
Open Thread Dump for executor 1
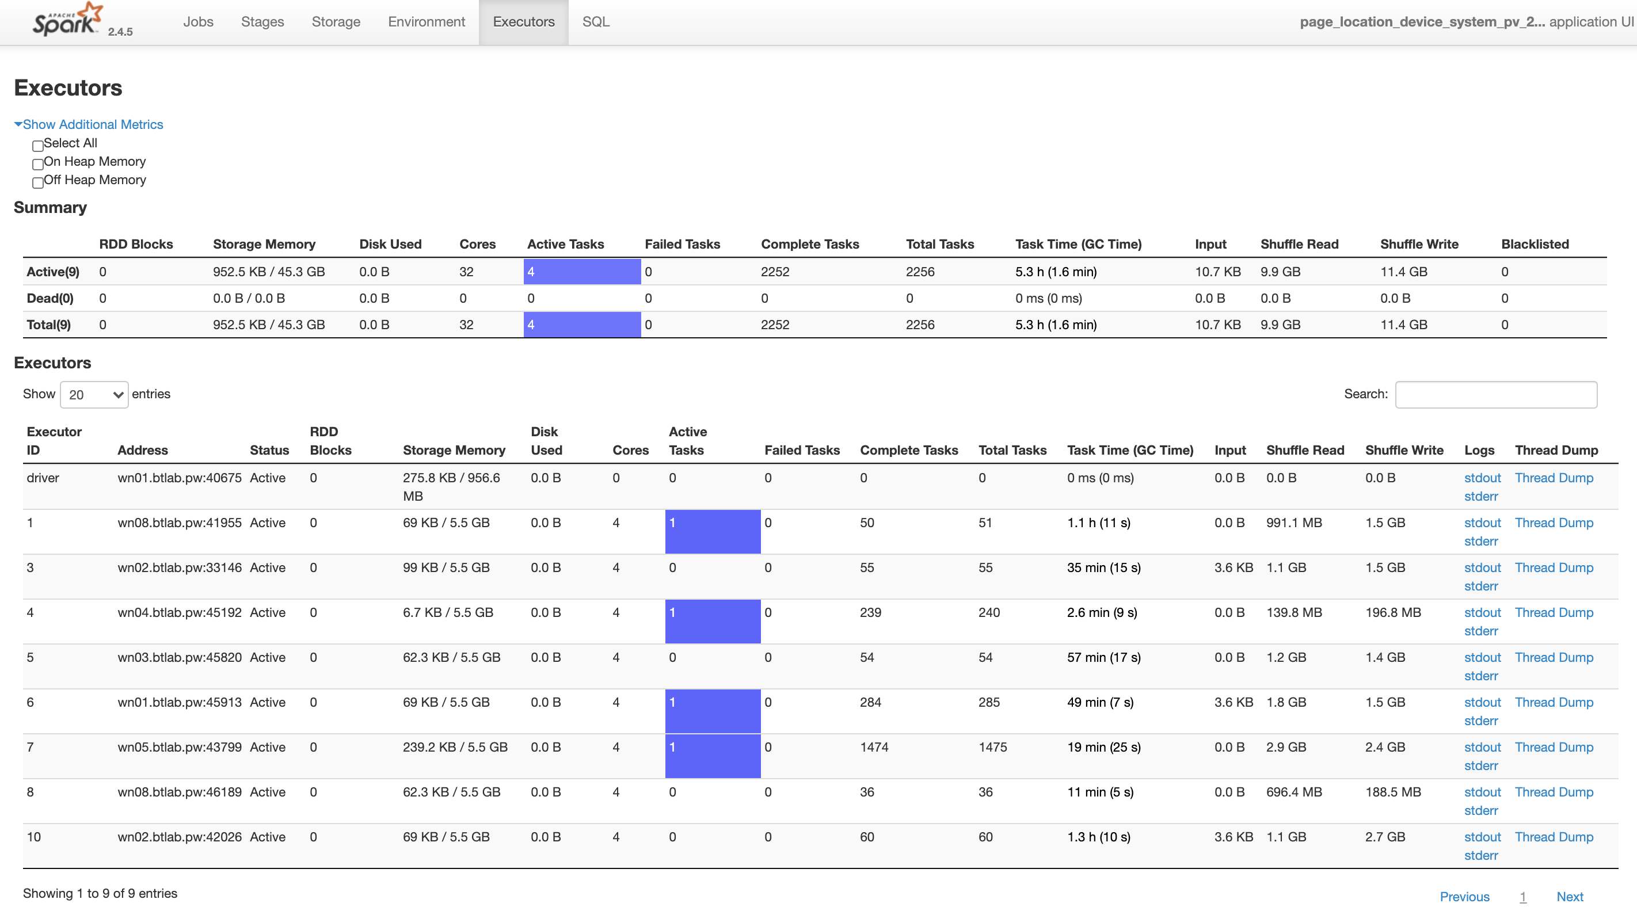tap(1554, 523)
